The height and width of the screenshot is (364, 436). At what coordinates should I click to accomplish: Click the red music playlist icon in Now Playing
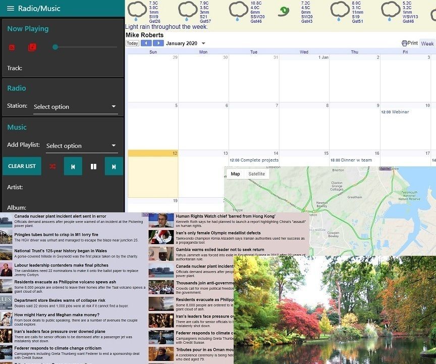[32, 47]
